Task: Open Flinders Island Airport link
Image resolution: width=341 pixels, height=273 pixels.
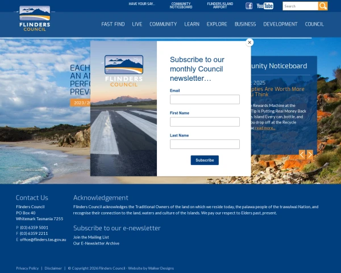Action: (220, 6)
